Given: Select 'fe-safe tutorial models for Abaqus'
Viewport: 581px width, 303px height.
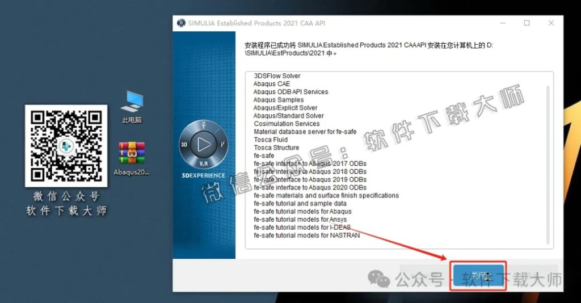Looking at the screenshot, I should [303, 212].
